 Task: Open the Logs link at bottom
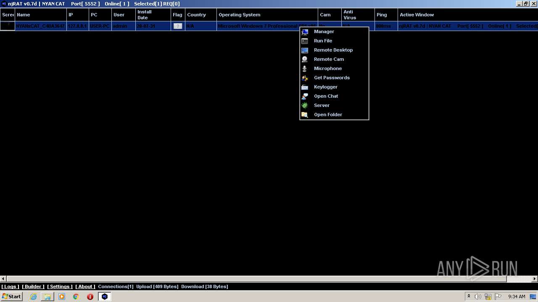point(10,286)
